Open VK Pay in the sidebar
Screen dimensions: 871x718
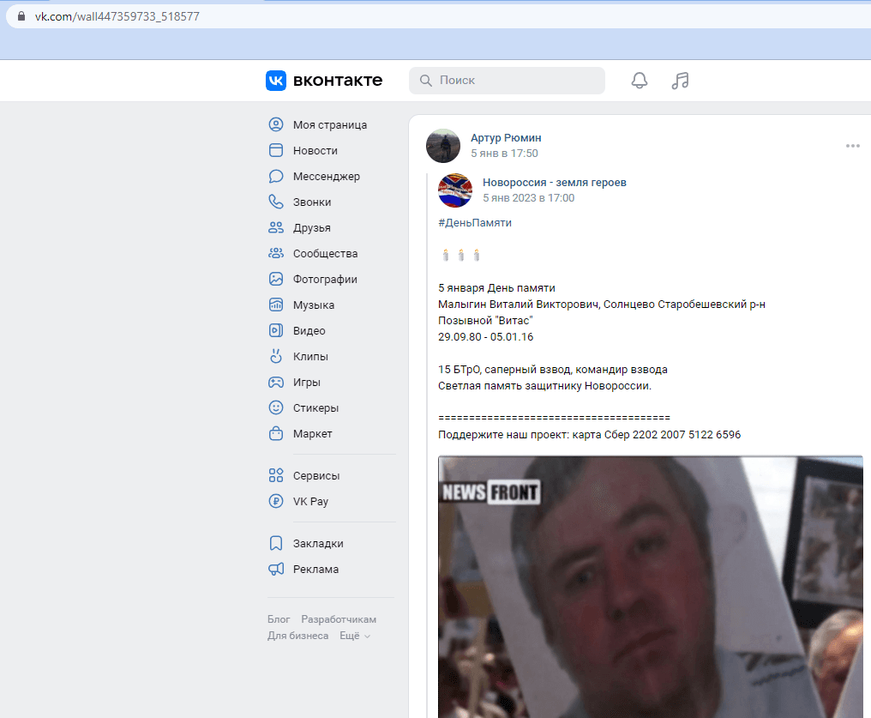pyautogui.click(x=310, y=502)
